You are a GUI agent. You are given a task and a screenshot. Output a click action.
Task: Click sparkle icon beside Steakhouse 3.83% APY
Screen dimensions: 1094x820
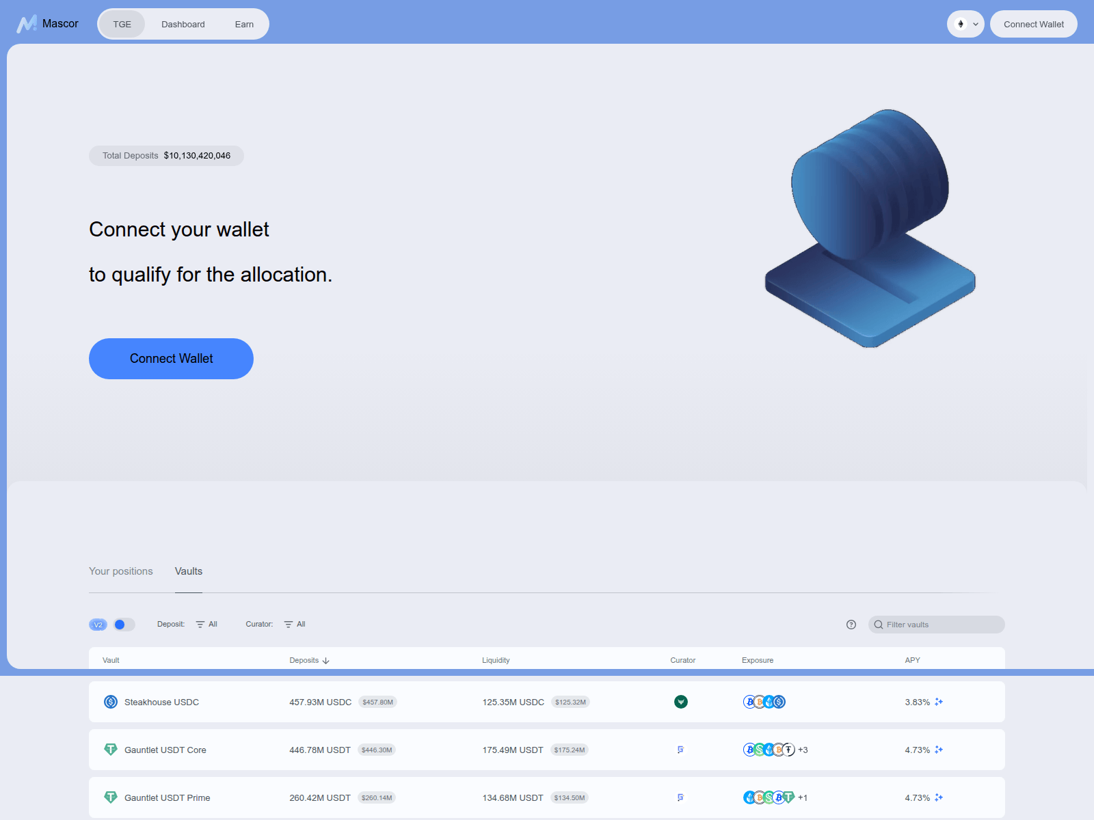click(939, 702)
